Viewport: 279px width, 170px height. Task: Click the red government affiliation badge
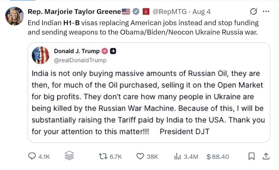point(146,12)
